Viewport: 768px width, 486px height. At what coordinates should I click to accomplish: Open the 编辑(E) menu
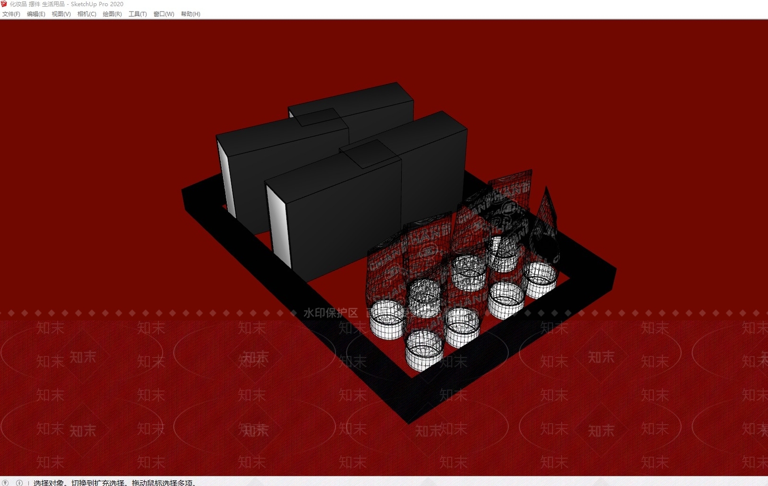[x=36, y=14]
